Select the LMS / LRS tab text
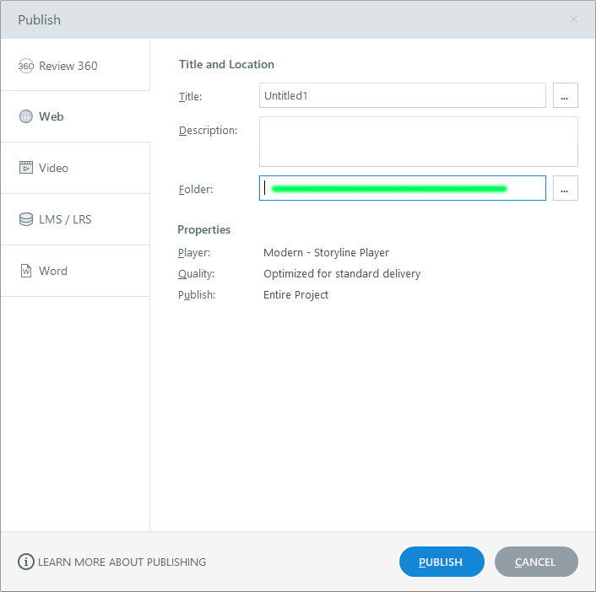Screen dimensions: 596x592 coord(65,219)
